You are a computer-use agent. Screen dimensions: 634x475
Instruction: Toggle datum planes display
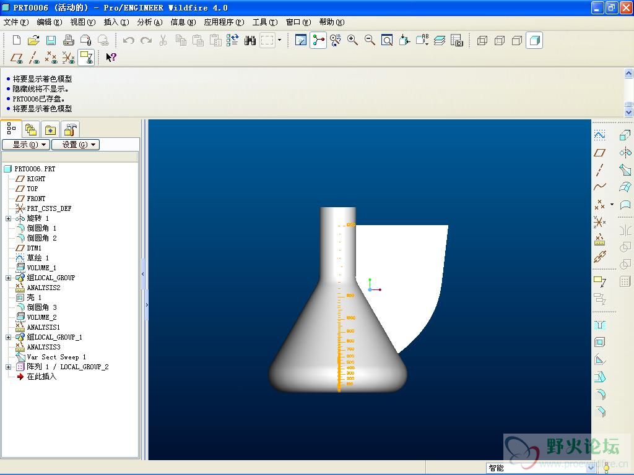click(x=17, y=58)
